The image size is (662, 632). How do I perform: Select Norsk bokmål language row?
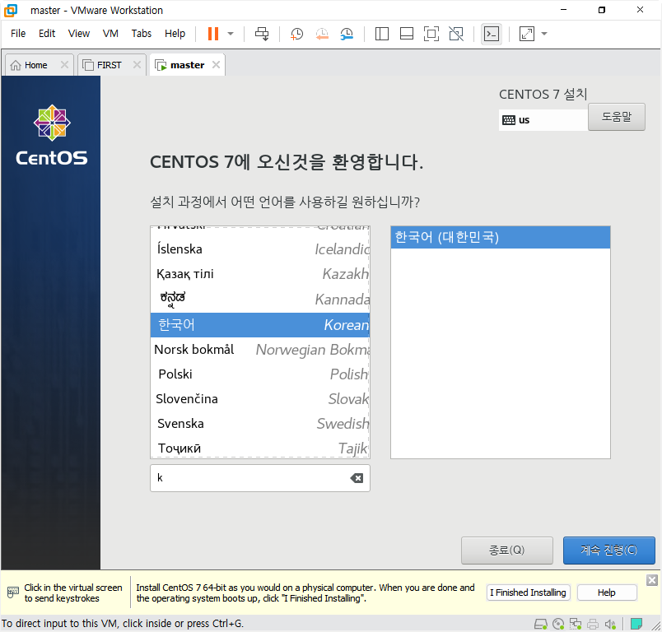(x=260, y=350)
